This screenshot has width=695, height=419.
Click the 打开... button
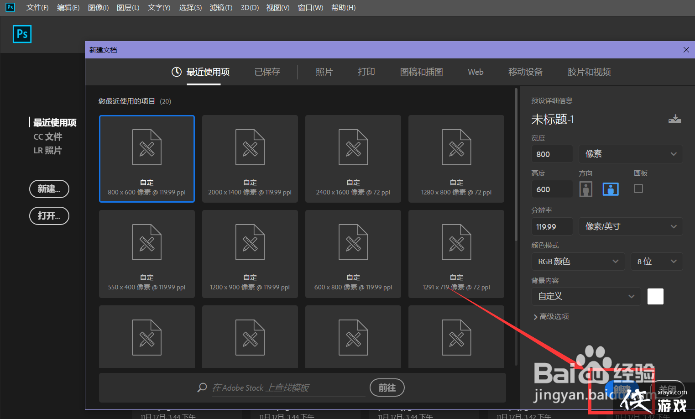[49, 216]
